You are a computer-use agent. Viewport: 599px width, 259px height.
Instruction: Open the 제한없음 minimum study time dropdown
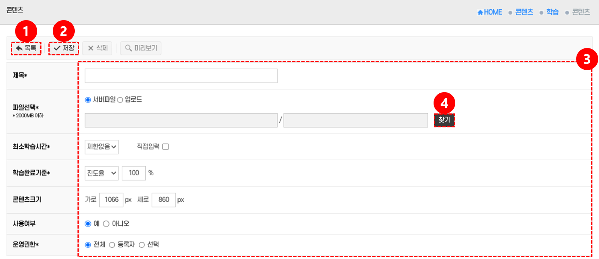(x=102, y=147)
